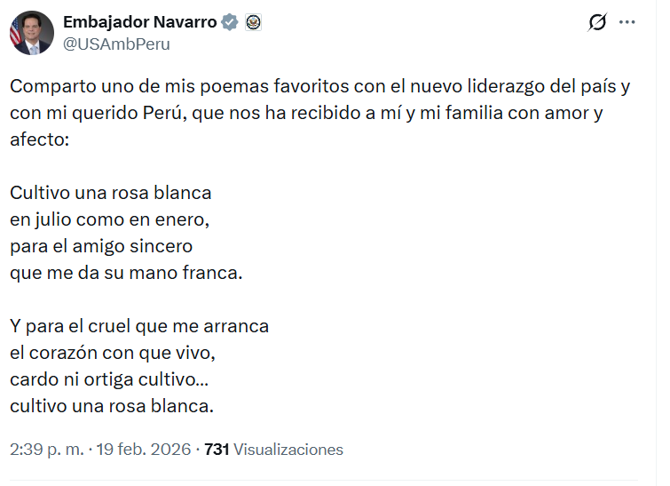The image size is (670, 486).
Task: Click the 19 feb. 2026 date
Action: 146,450
